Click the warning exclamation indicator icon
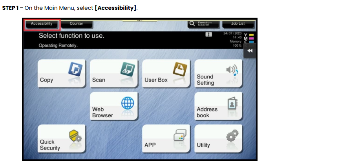Screen dimensions: 349x164 click(208, 35)
